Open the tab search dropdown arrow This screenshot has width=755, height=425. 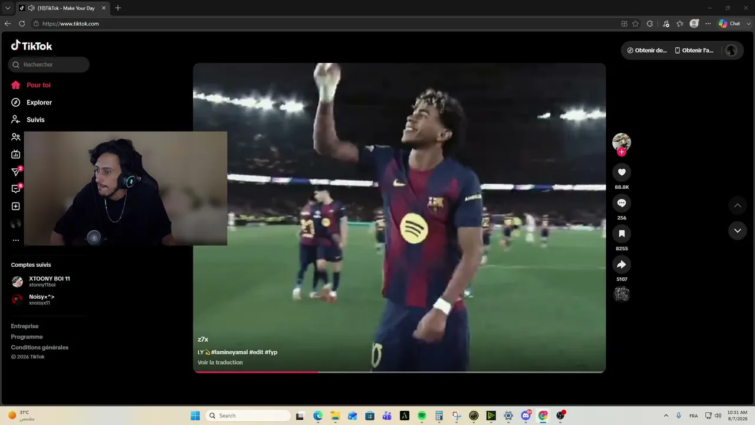tap(8, 8)
